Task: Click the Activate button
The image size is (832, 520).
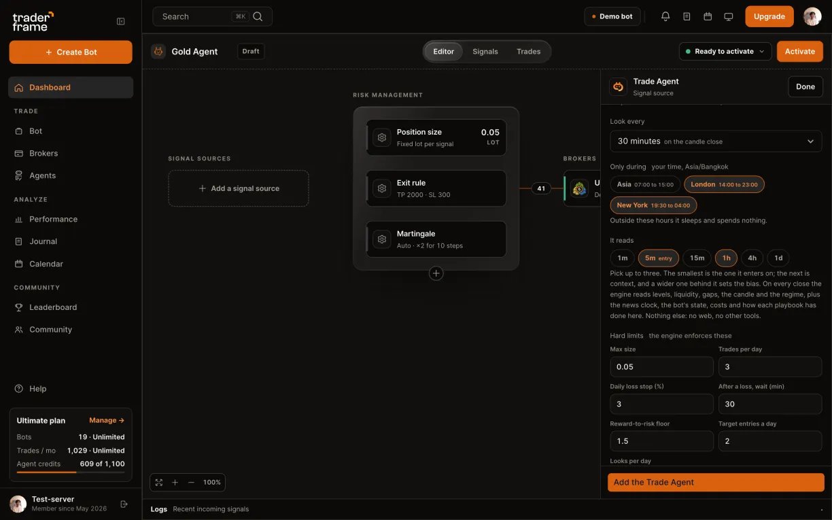Action: tap(800, 52)
